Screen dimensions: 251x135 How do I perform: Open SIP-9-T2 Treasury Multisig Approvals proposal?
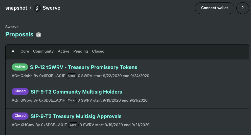pyautogui.click(x=76, y=116)
